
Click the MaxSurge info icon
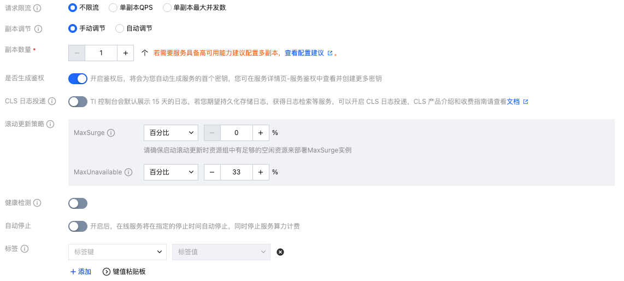pyautogui.click(x=111, y=133)
